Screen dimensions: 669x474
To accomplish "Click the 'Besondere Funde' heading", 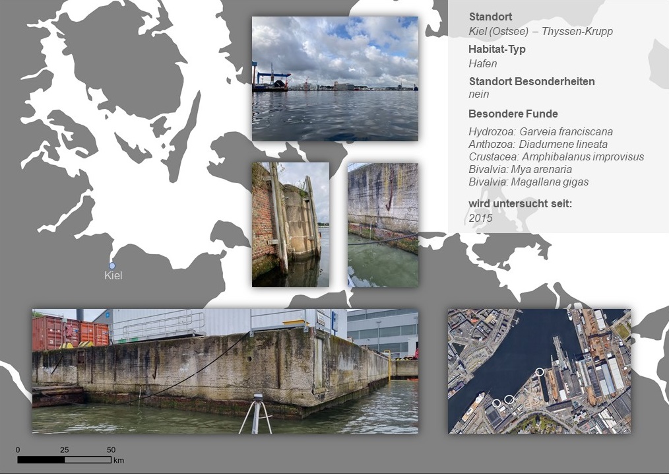I will 513,114.
